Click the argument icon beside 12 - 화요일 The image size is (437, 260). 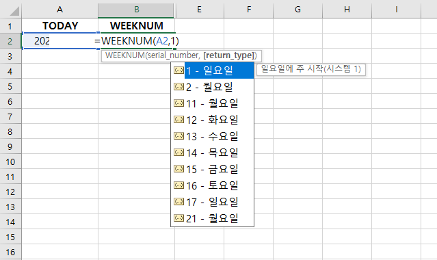pos(178,120)
